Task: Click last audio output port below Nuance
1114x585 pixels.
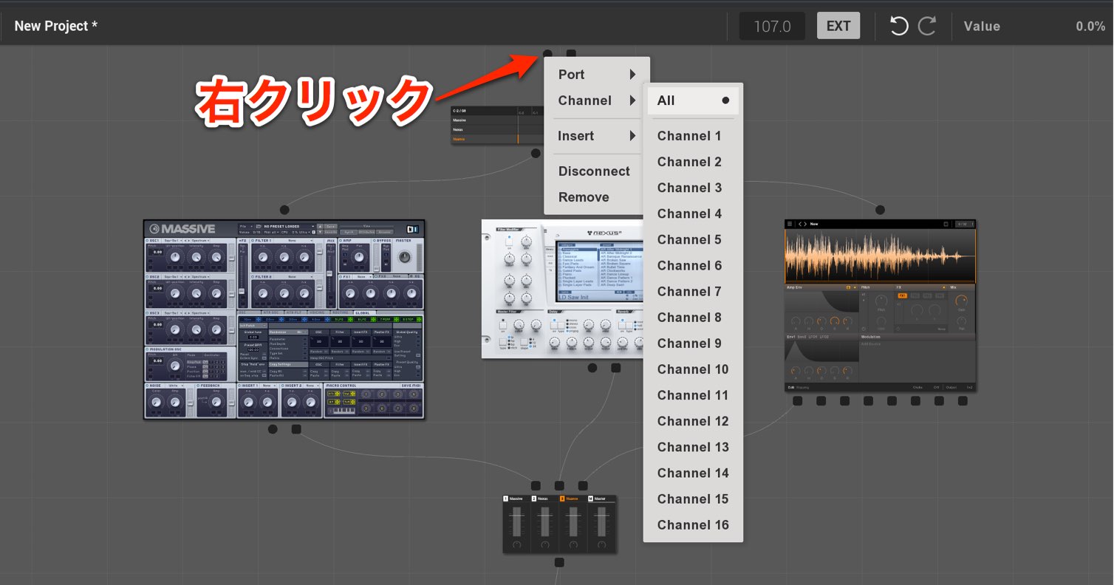Action: 963,401
